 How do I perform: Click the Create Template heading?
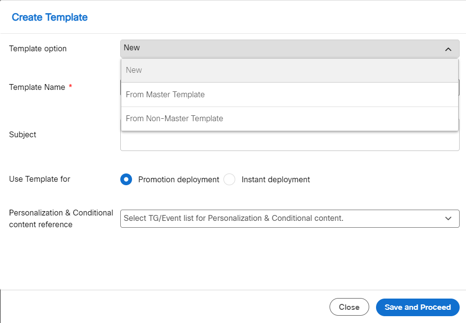[49, 17]
